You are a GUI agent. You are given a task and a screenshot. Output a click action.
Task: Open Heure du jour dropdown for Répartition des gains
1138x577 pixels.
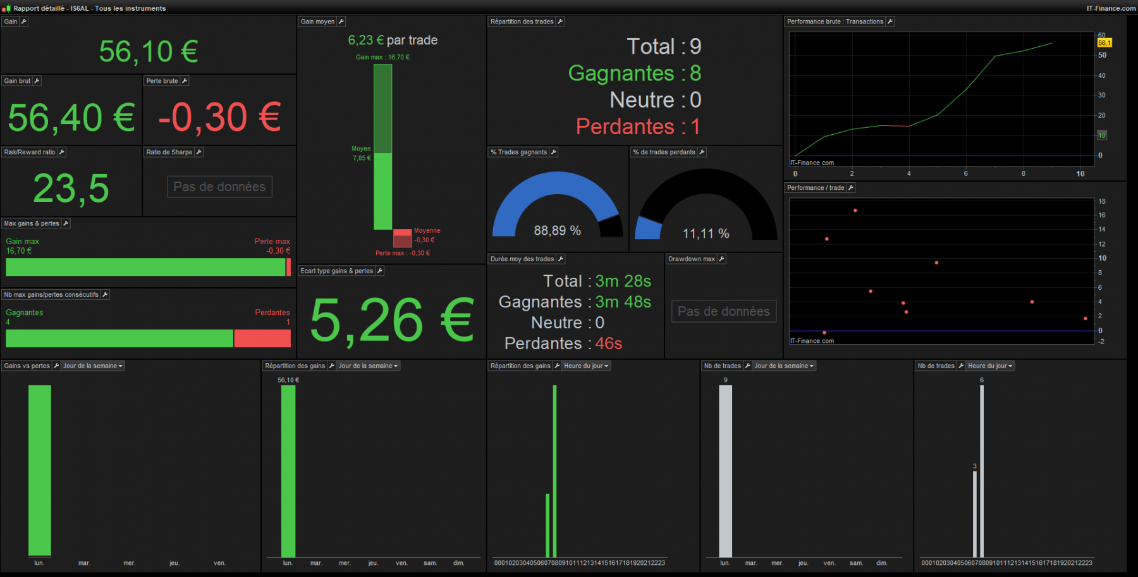point(586,366)
